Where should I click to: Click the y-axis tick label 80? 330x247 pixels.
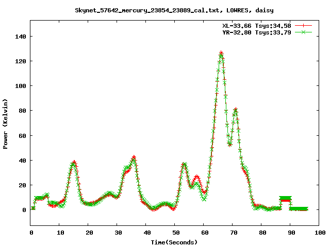pos(23,111)
